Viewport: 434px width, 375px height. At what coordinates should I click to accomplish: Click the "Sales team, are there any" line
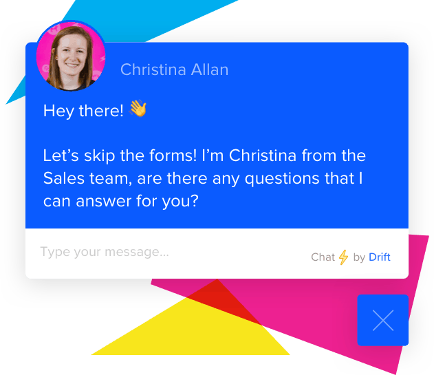click(142, 178)
